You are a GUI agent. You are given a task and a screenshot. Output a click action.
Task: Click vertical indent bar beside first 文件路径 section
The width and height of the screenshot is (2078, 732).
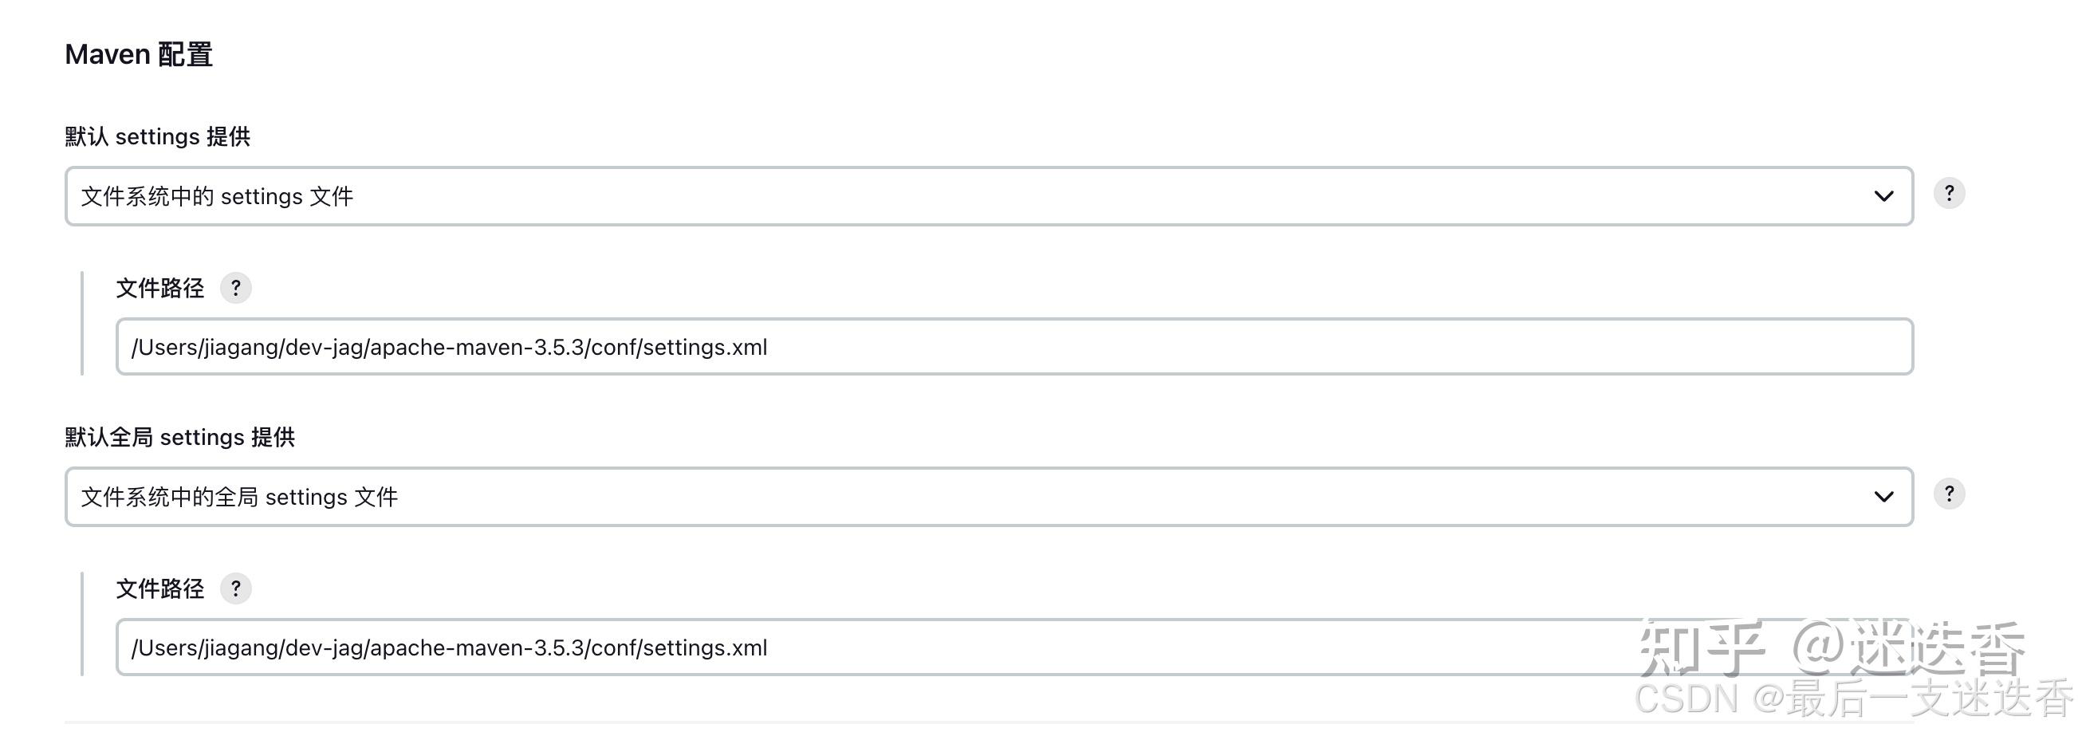click(82, 323)
